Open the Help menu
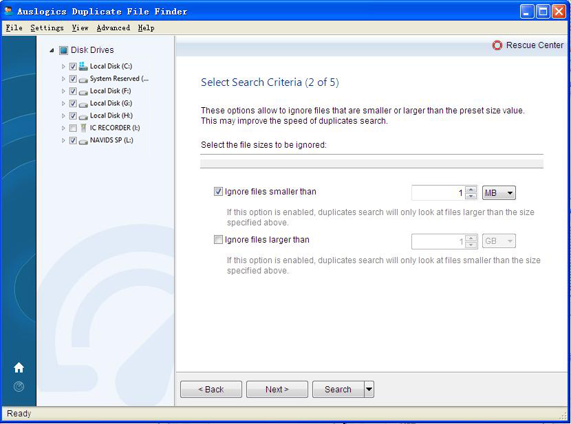This screenshot has height=424, width=571. pyautogui.click(x=146, y=28)
